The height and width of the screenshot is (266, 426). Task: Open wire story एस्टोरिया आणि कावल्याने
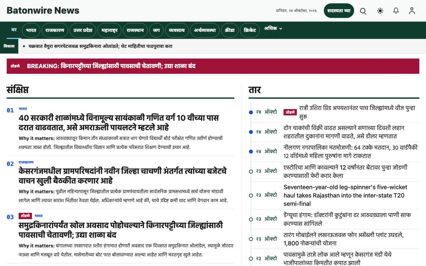point(345,171)
